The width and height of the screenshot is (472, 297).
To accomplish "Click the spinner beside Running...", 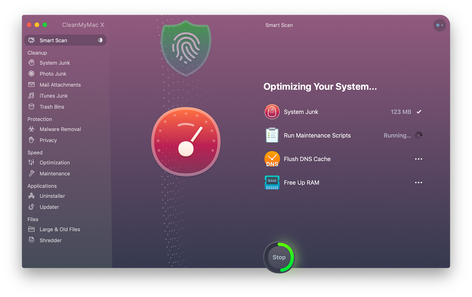I will (419, 135).
